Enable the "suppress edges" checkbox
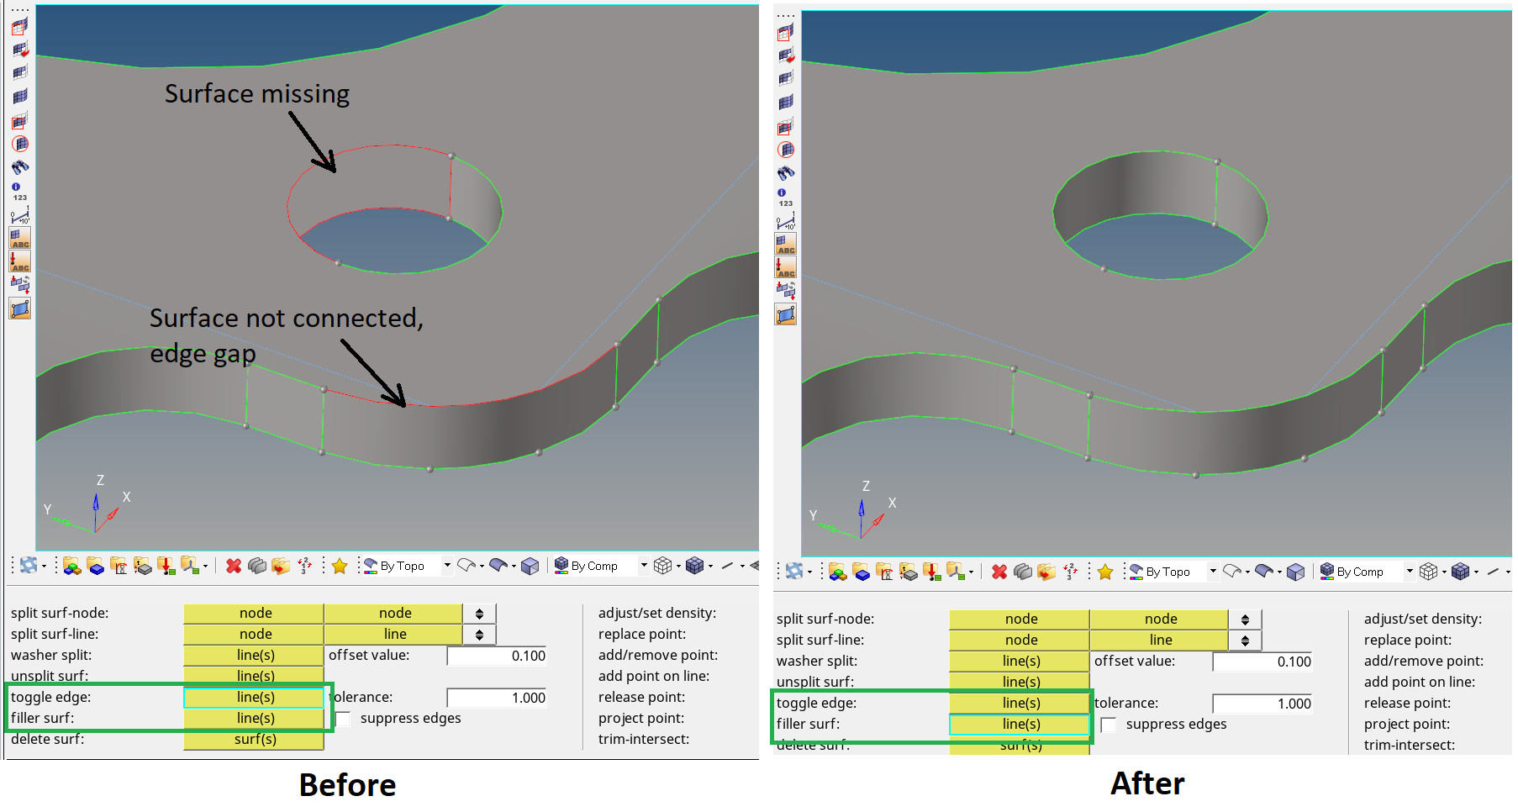This screenshot has height=812, width=1518. tap(345, 718)
